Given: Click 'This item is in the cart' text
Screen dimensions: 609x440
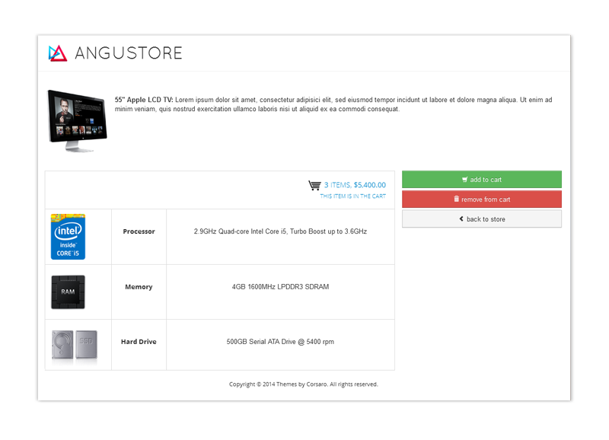Looking at the screenshot, I should click(x=352, y=196).
